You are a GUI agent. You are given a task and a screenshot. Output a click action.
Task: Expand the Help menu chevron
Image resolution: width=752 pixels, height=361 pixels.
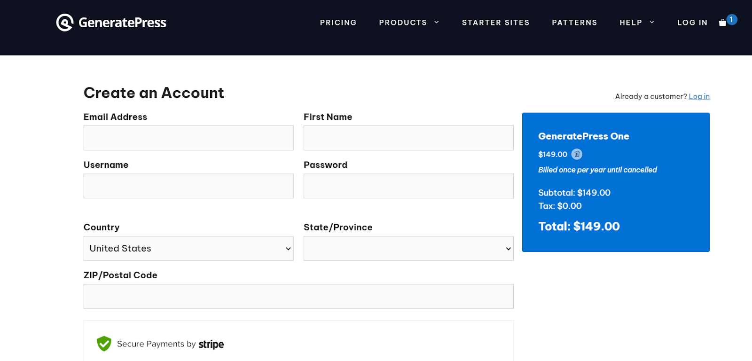click(652, 23)
